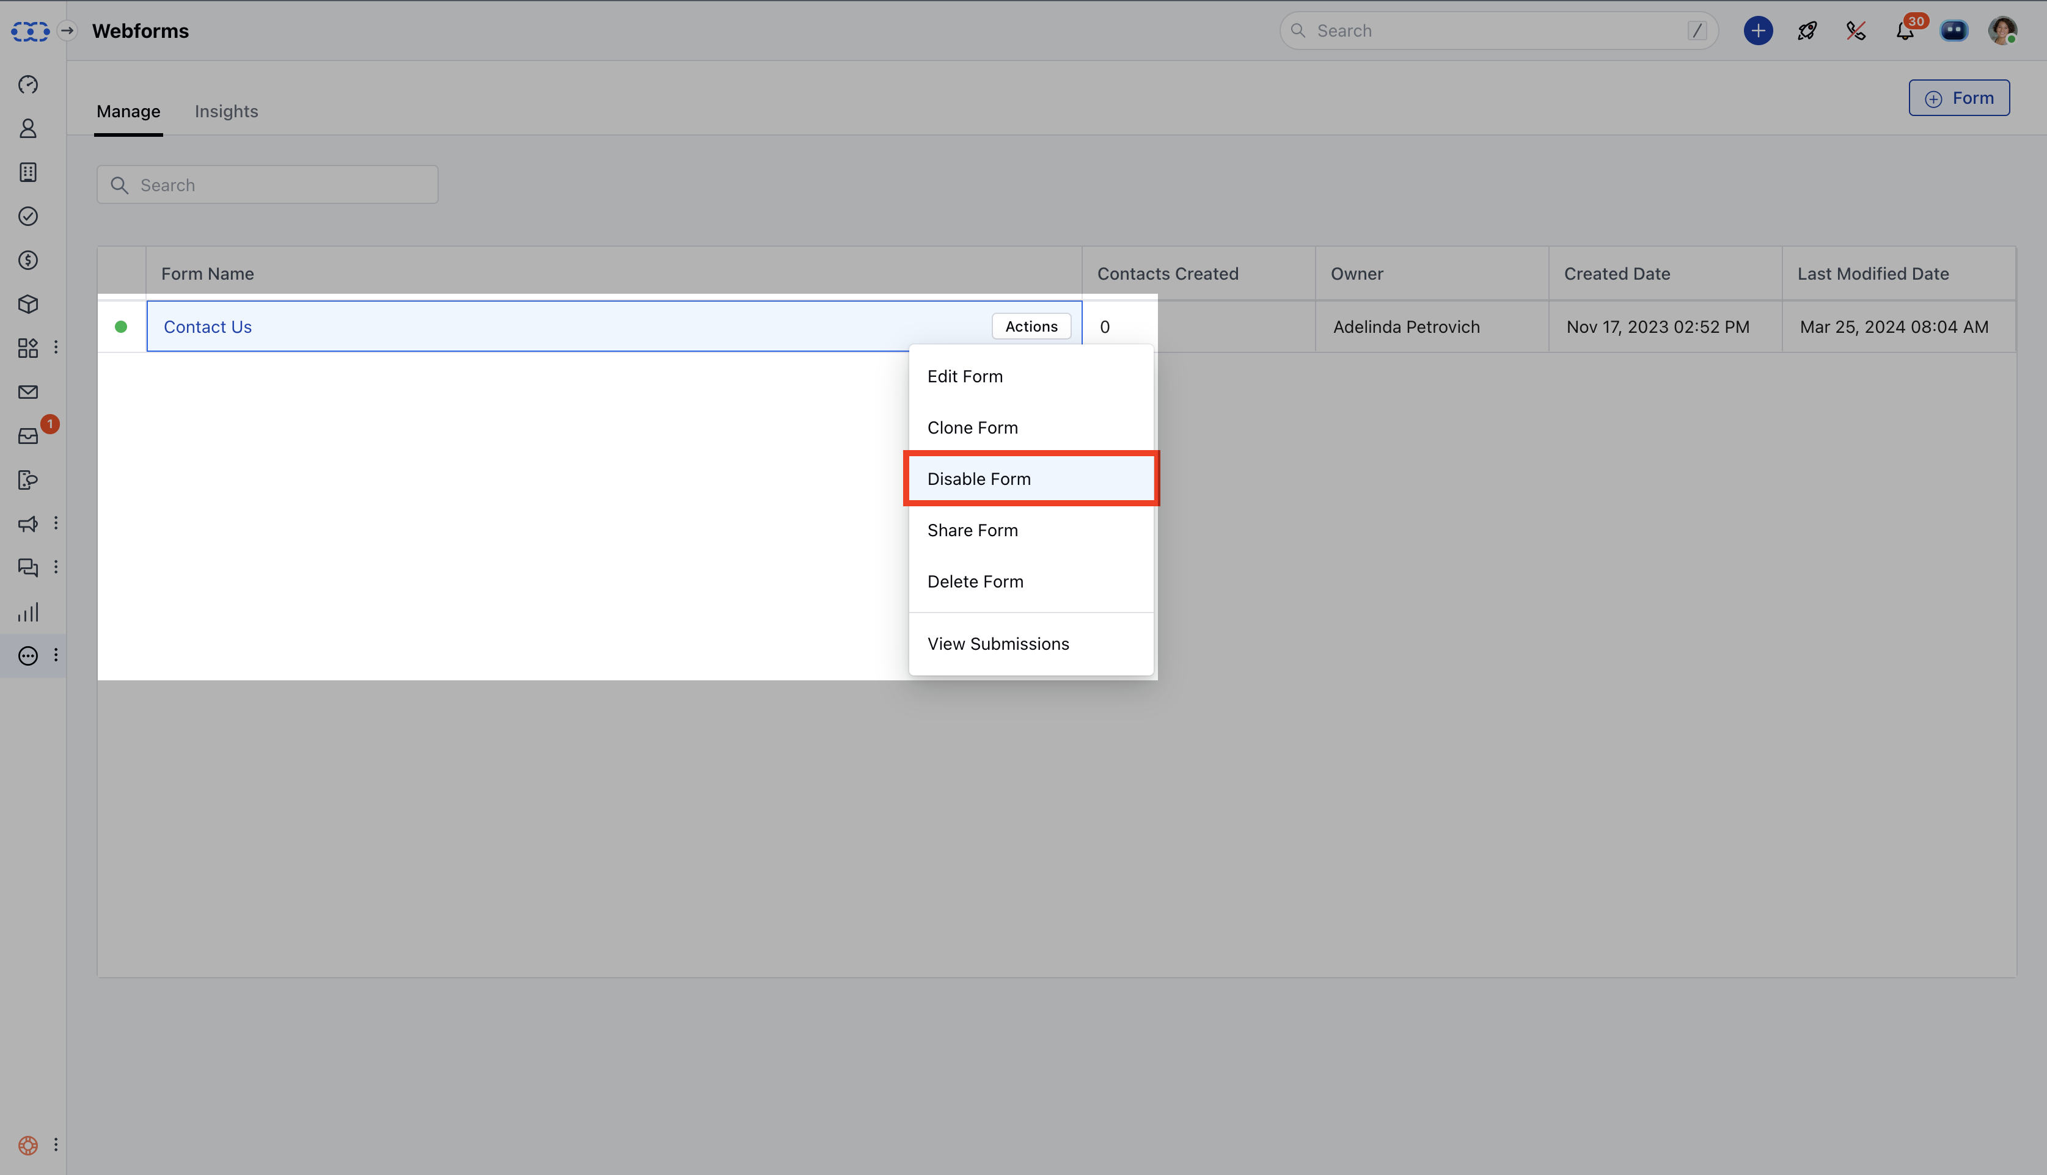This screenshot has height=1175, width=2047.
Task: Switch to the Insights tab
Action: (x=226, y=111)
